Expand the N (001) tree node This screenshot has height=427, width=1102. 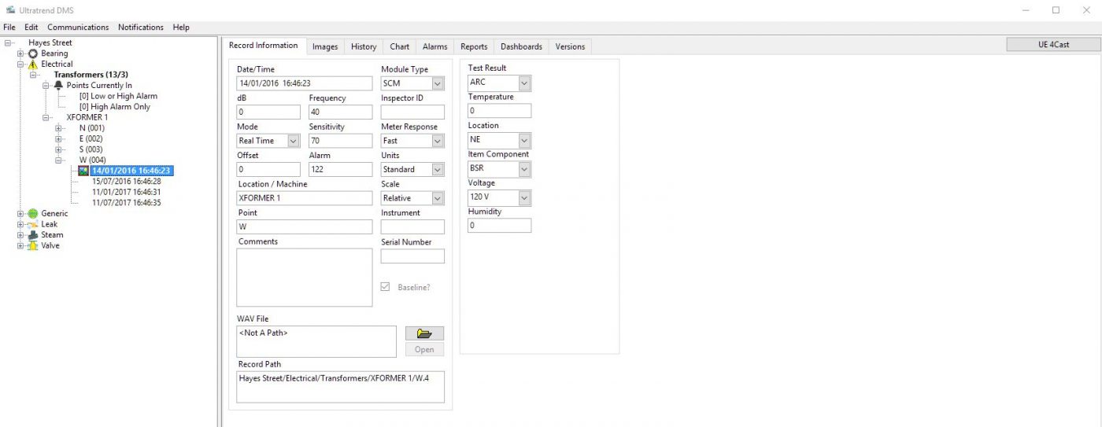pos(59,128)
